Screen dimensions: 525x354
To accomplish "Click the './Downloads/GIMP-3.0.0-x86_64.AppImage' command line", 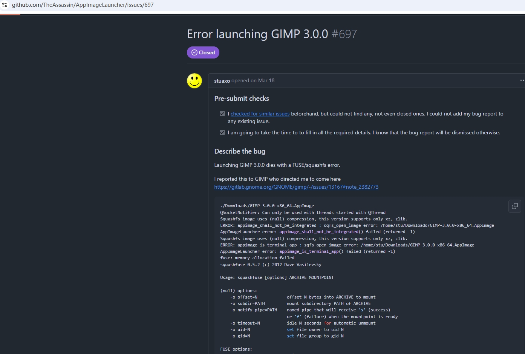I will (x=267, y=206).
